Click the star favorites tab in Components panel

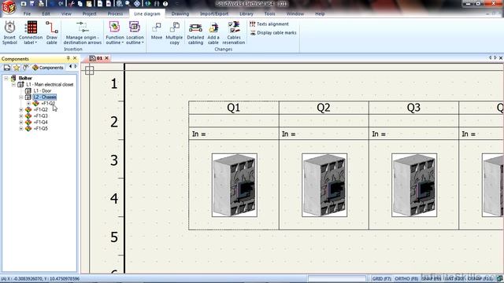[x=17, y=68]
